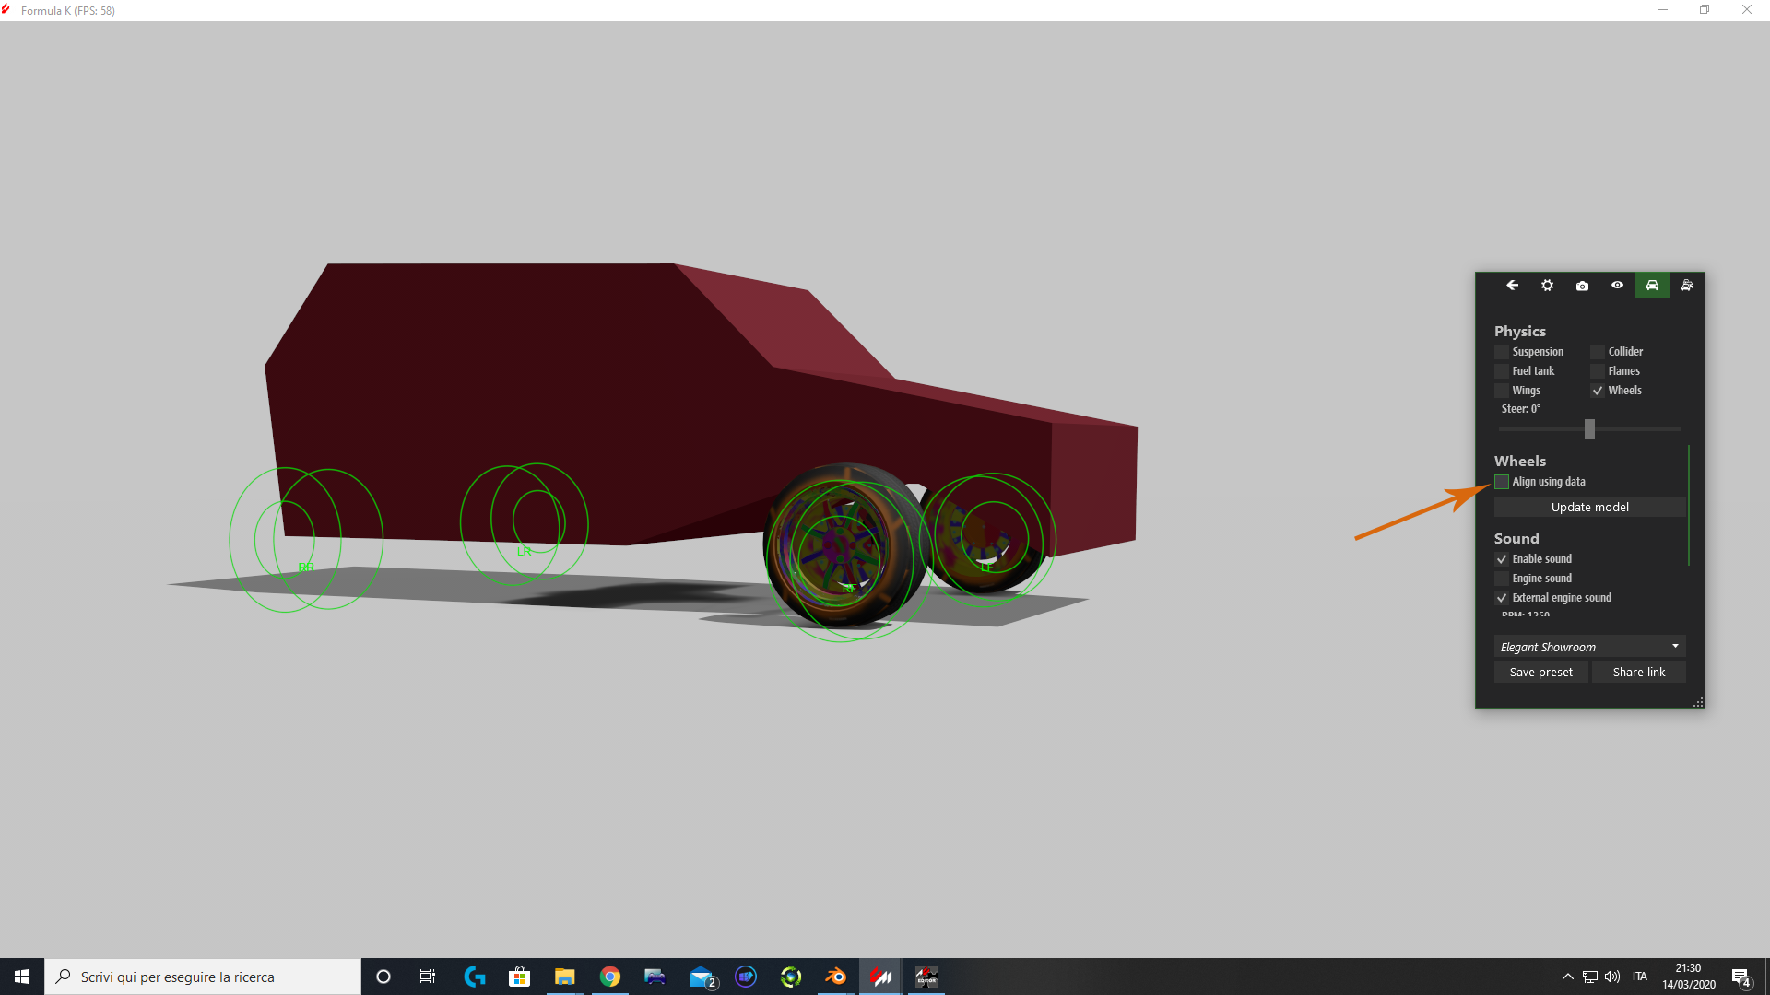
Task: Show hidden system tray icons
Action: point(1568,977)
